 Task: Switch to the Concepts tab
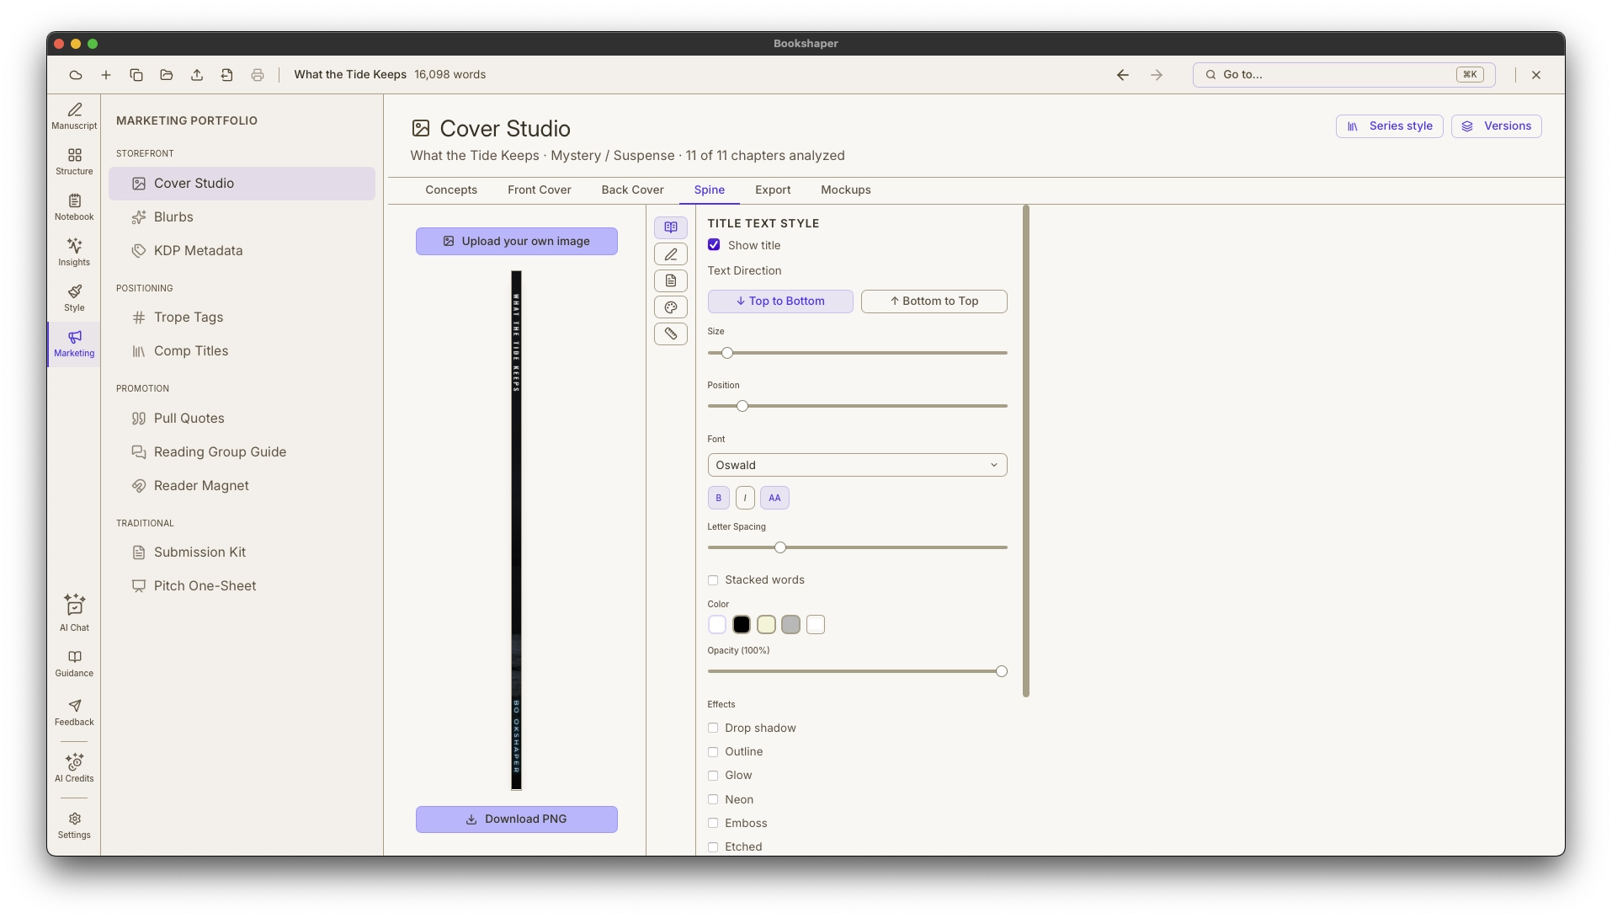click(451, 190)
